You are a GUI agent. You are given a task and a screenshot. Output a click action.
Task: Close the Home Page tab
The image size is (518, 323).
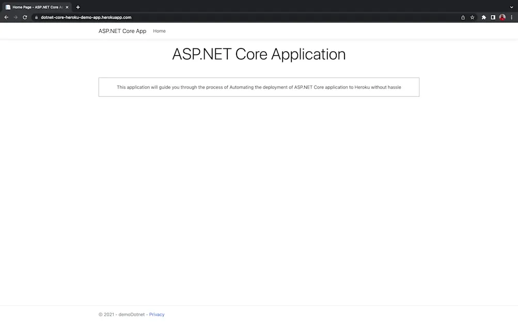(67, 7)
